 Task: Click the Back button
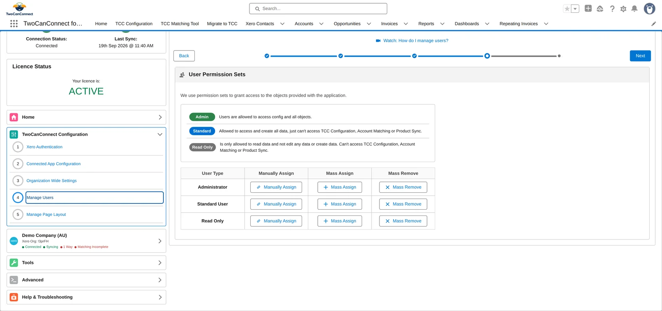[x=184, y=56]
